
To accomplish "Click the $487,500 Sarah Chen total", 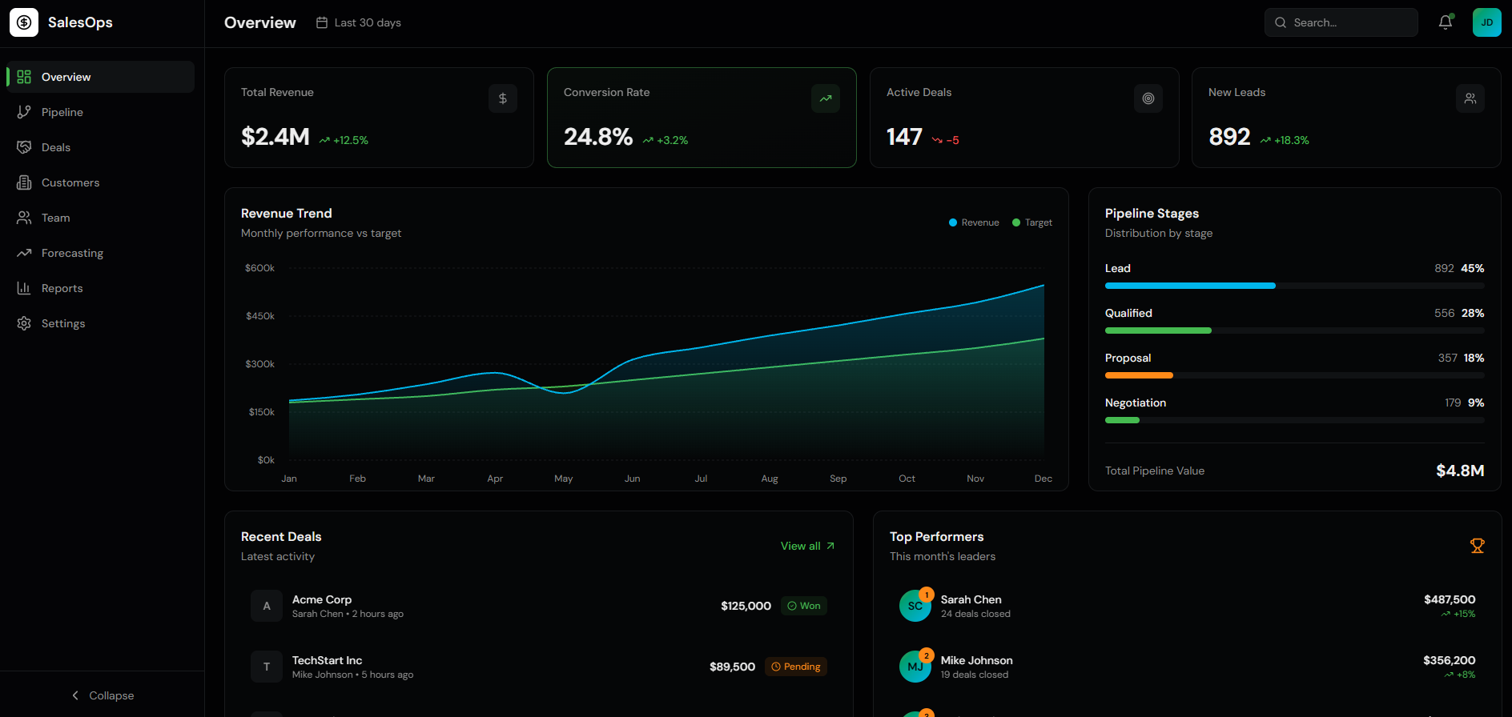I will click(x=1450, y=599).
